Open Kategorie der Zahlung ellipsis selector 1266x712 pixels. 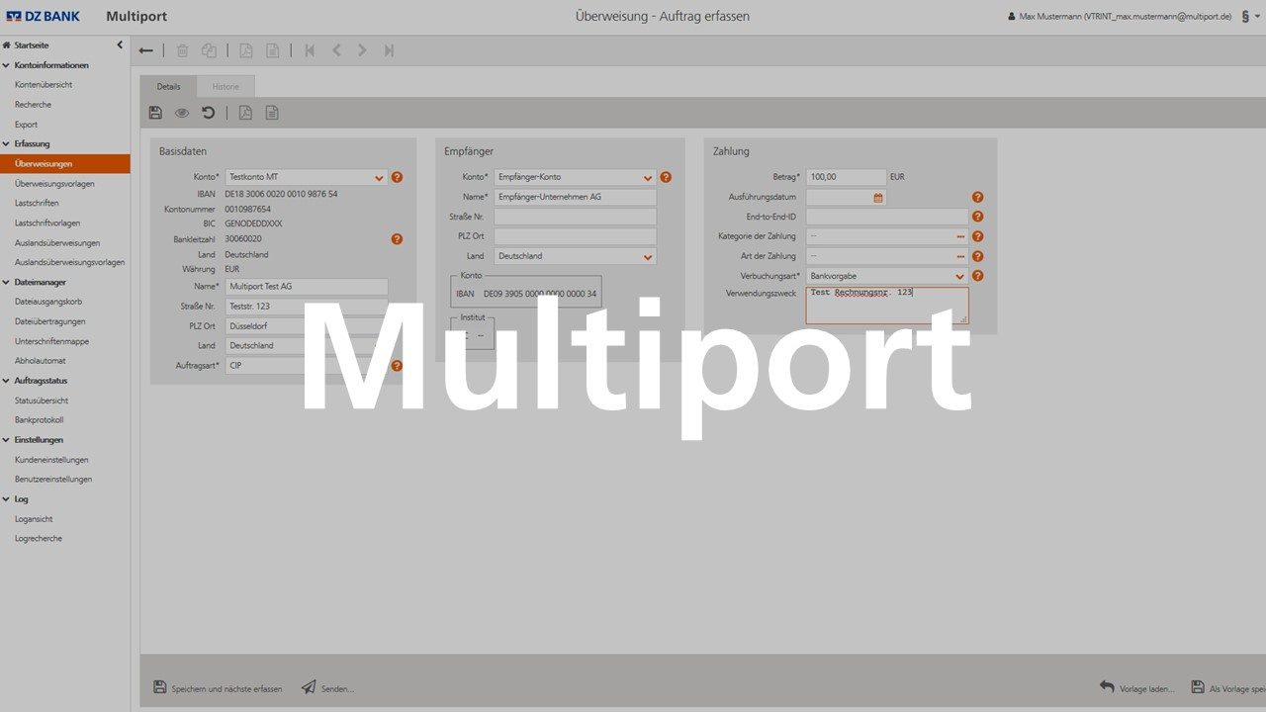pos(959,237)
